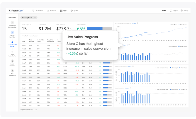Go to step 1 Sales Target Configuration

pos(12,25)
